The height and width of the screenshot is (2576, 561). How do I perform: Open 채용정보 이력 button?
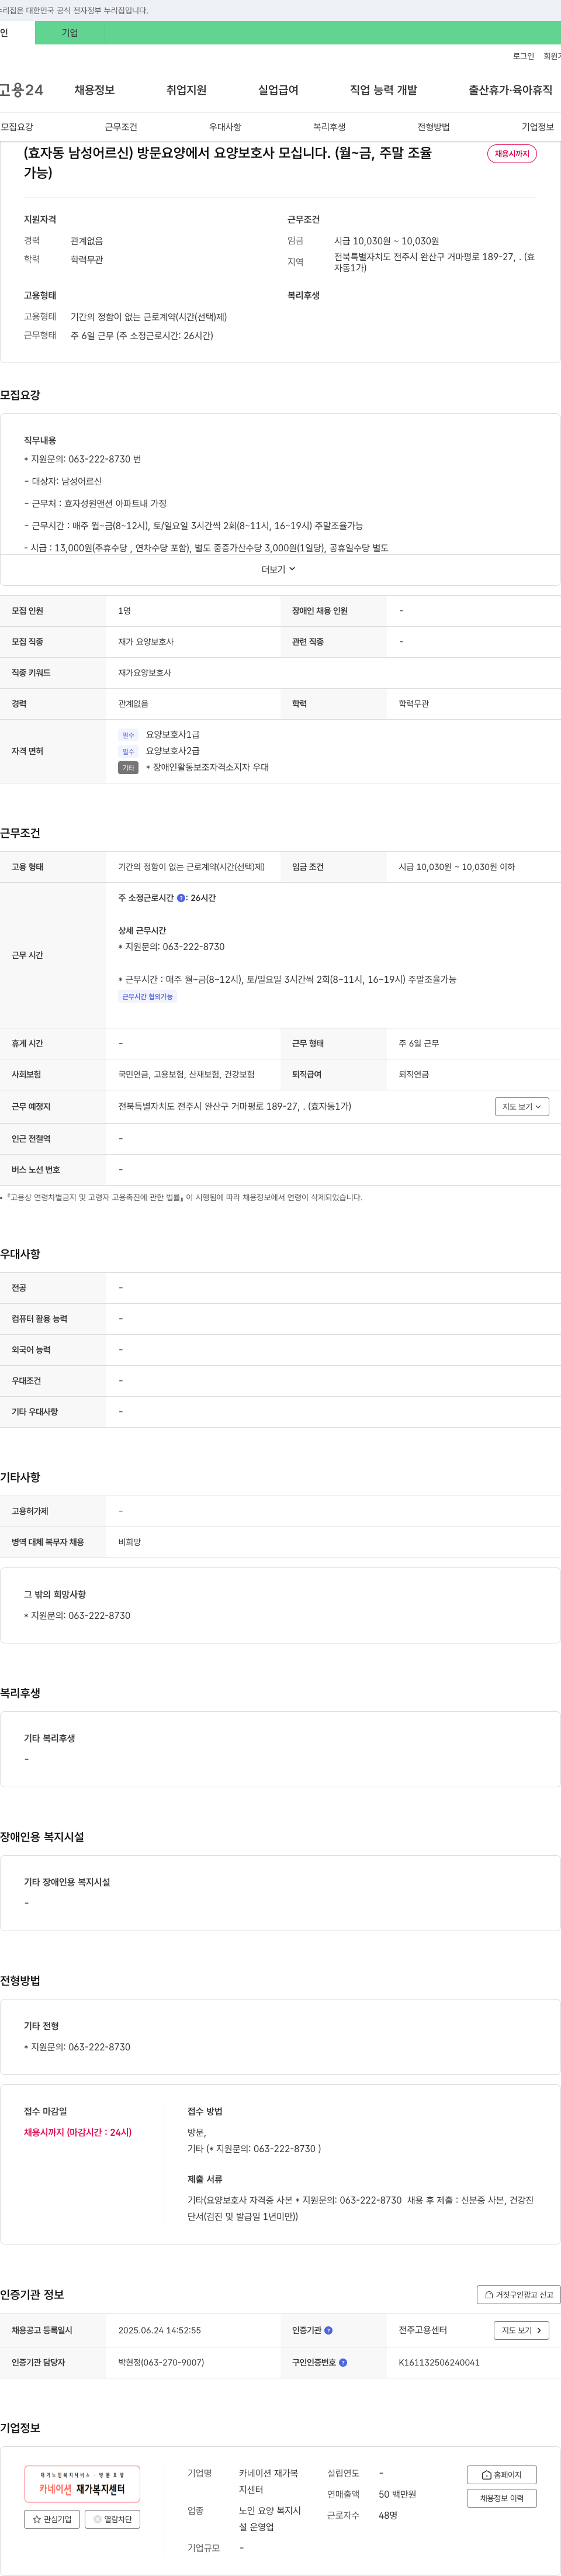pos(501,2498)
